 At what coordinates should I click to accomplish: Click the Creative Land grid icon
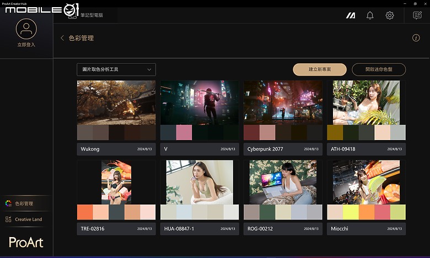click(x=8, y=219)
